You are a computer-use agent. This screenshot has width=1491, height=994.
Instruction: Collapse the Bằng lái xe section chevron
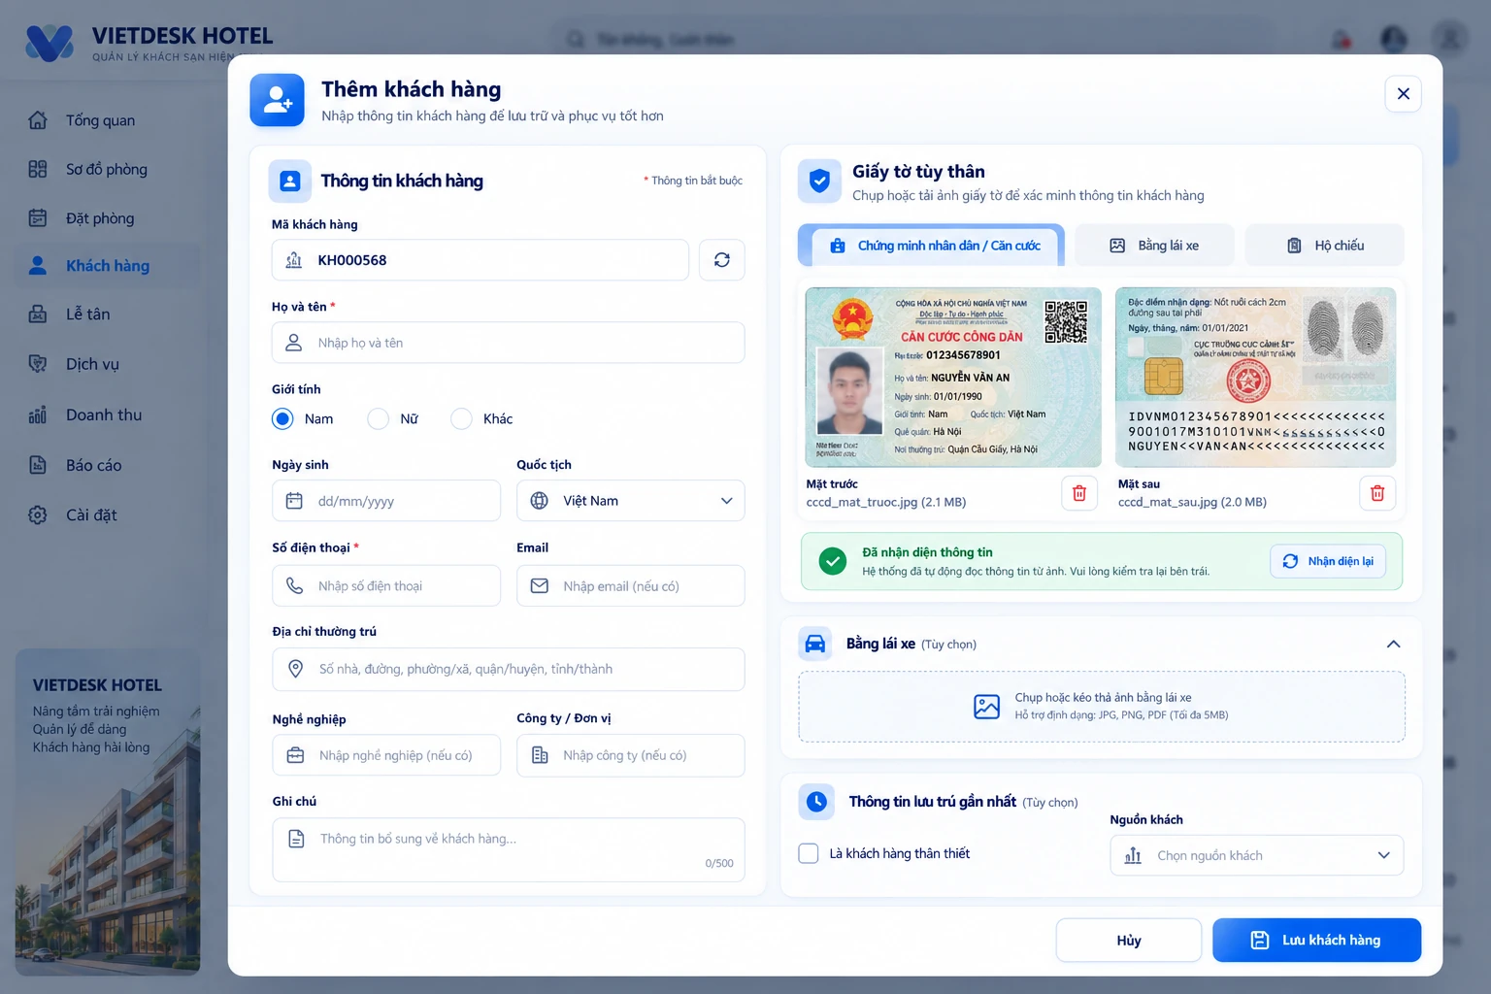click(1393, 644)
